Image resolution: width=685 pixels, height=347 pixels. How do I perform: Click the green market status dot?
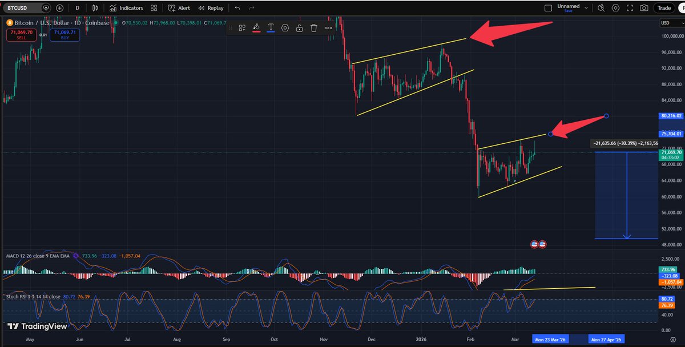[116, 22]
